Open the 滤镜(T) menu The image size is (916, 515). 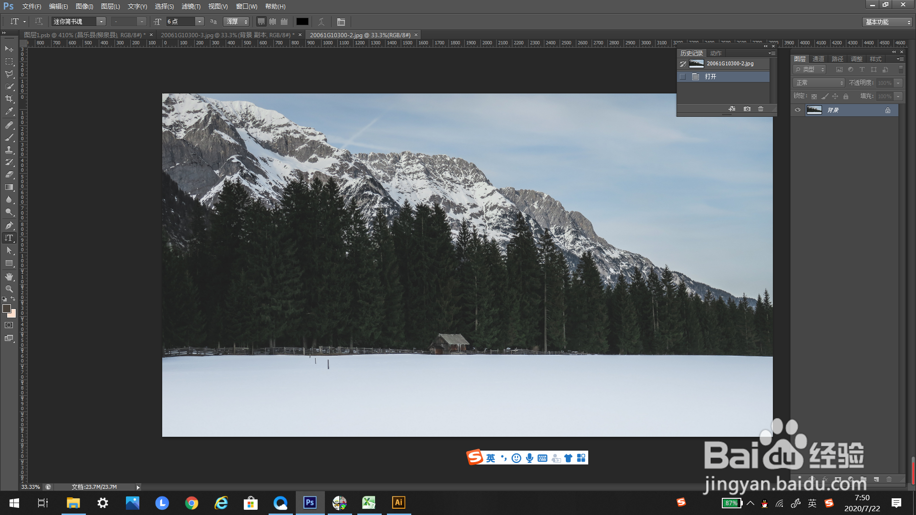(191, 7)
